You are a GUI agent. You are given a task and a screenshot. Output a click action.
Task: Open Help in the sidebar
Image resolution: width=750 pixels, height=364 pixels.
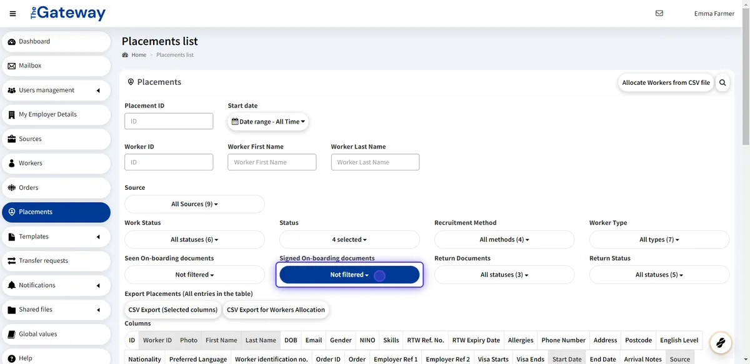coord(56,358)
